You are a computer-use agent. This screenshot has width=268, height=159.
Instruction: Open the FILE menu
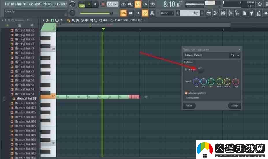click(7, 4)
